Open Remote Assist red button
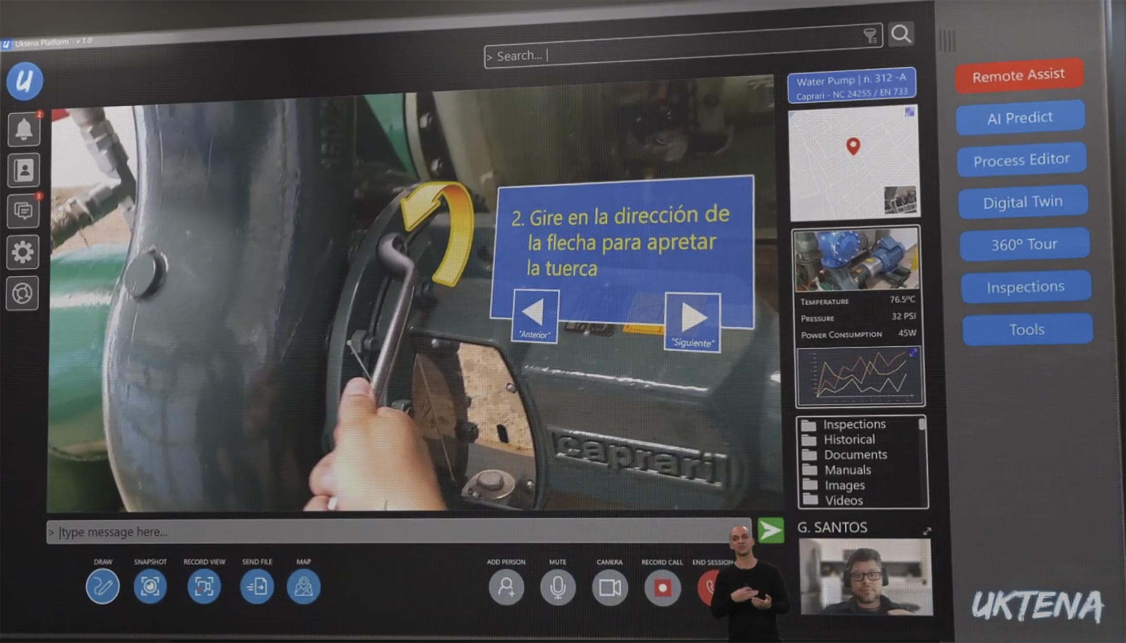 [1019, 75]
